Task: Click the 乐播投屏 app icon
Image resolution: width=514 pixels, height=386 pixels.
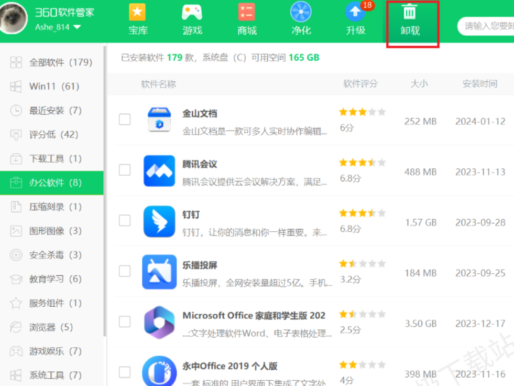Action: click(159, 272)
